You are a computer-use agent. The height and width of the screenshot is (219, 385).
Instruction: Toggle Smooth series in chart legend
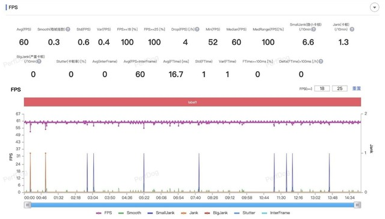pos(130,213)
